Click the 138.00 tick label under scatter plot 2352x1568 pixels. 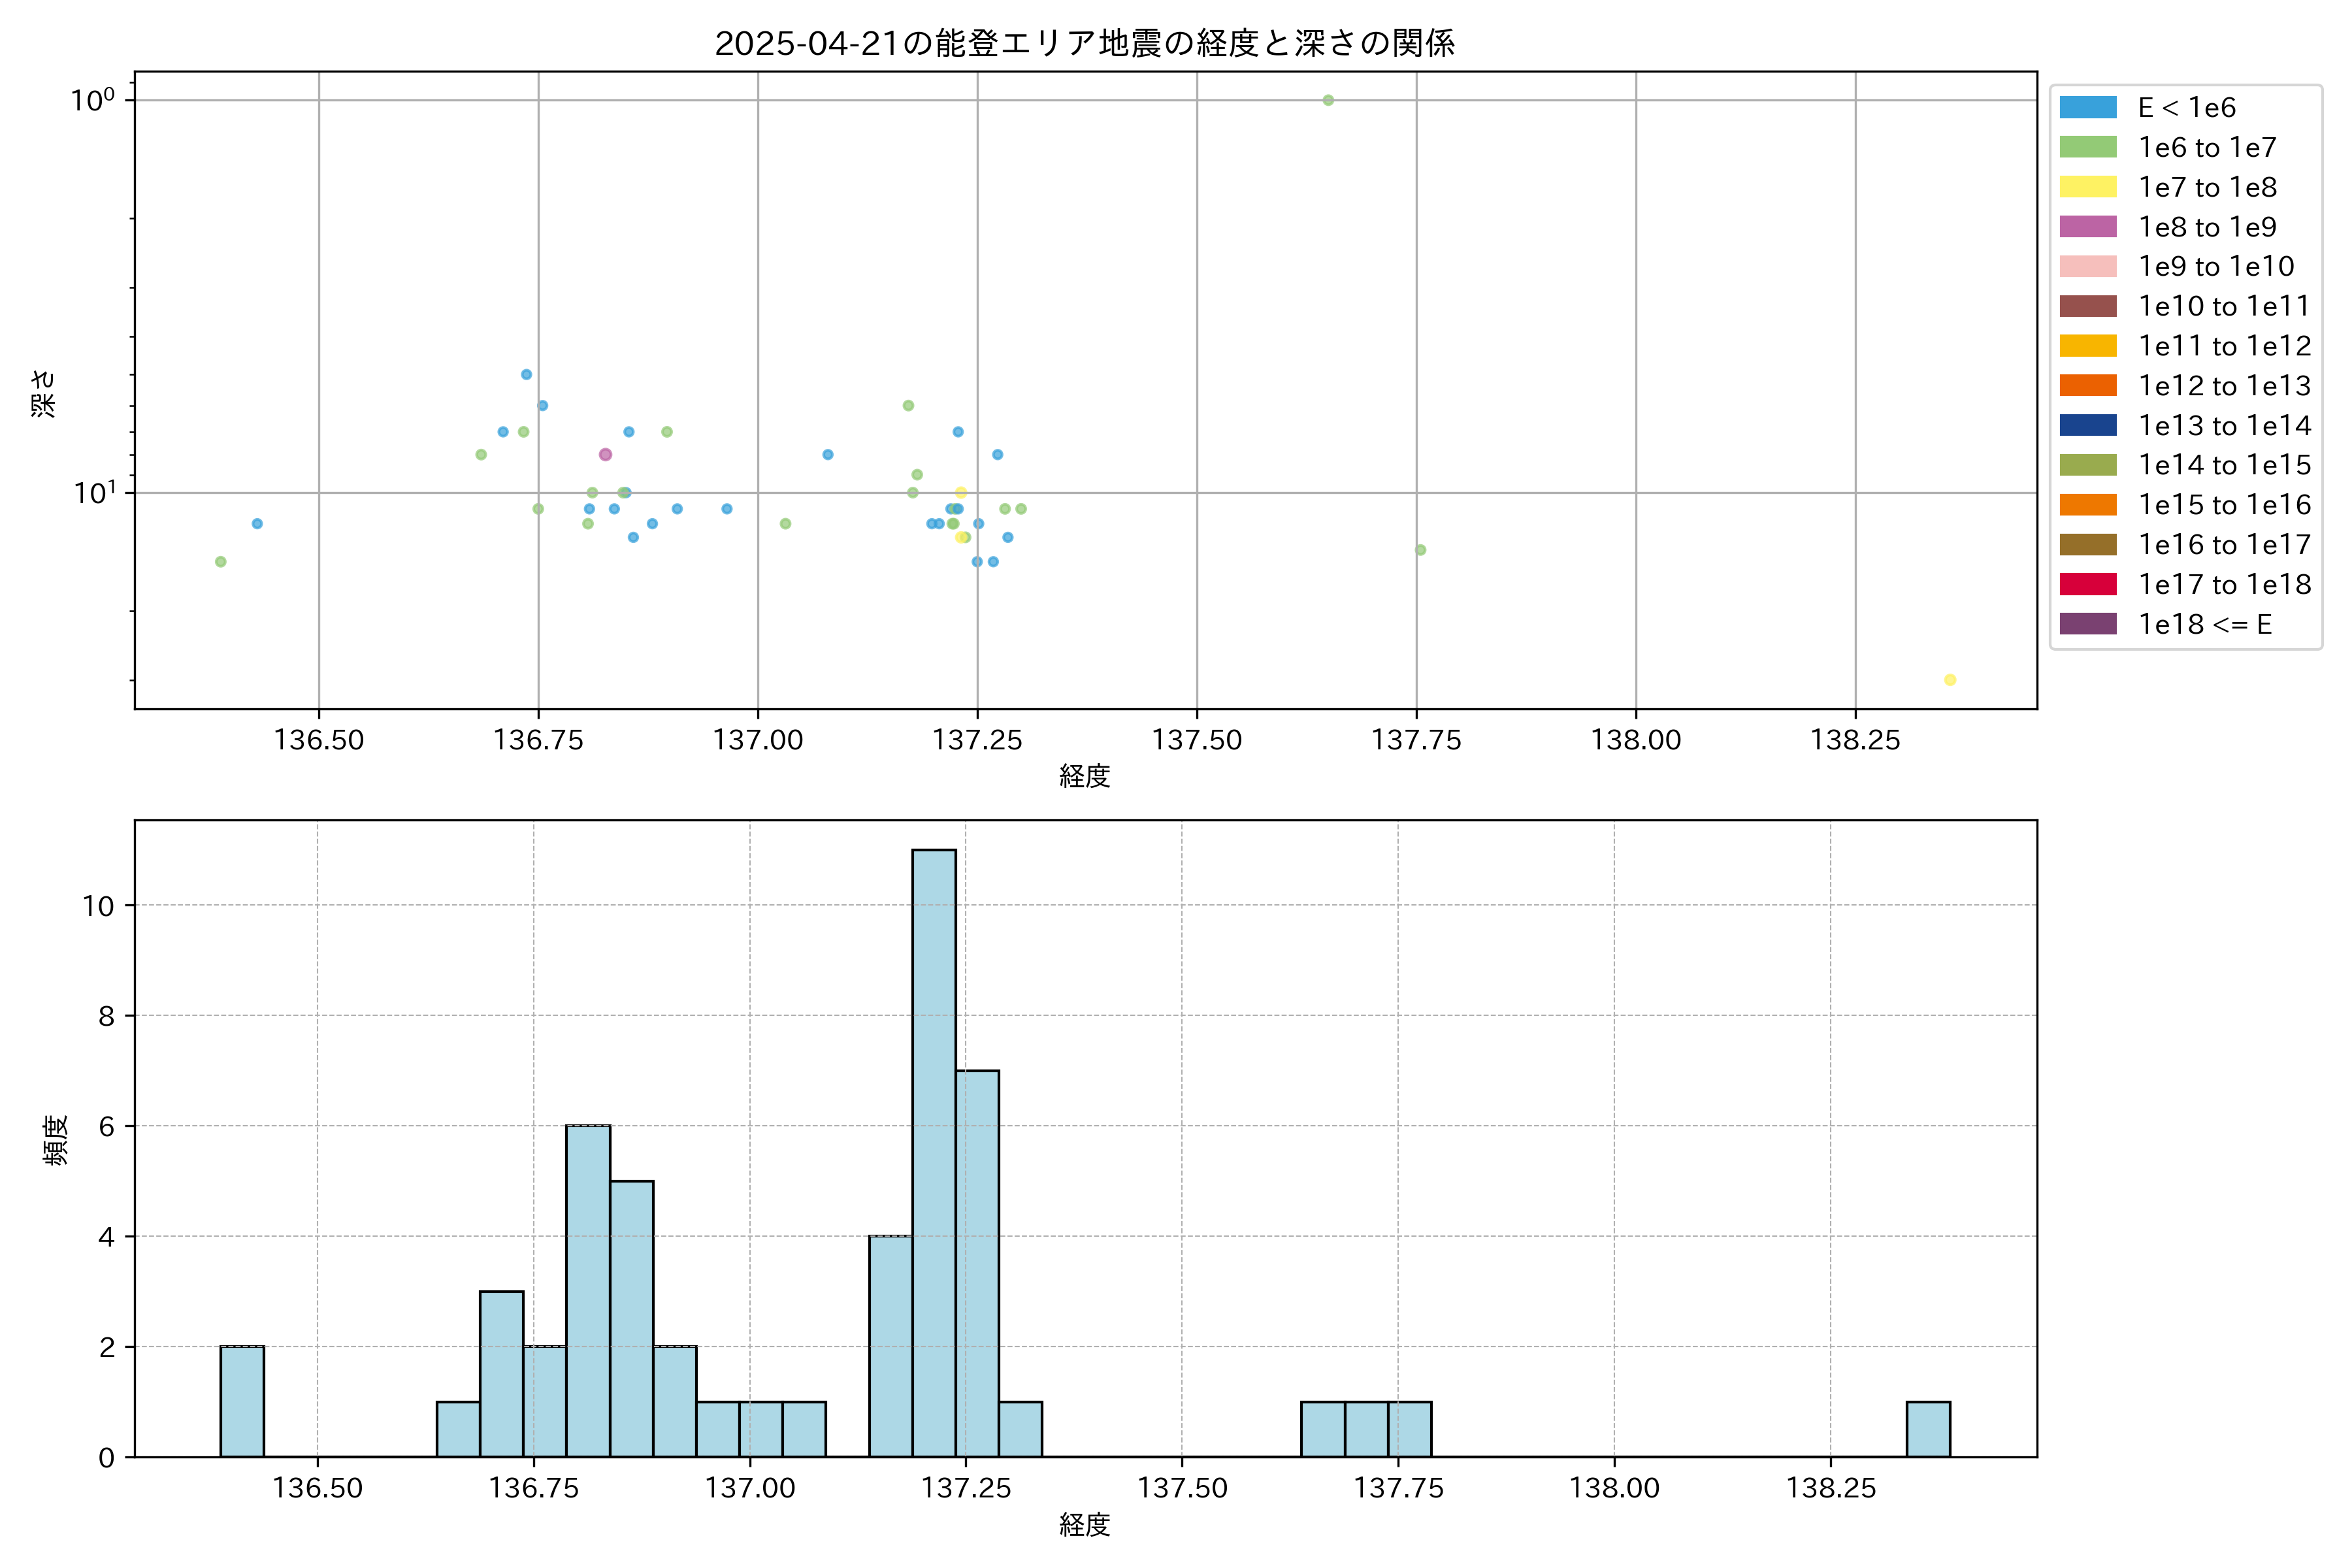point(1635,740)
